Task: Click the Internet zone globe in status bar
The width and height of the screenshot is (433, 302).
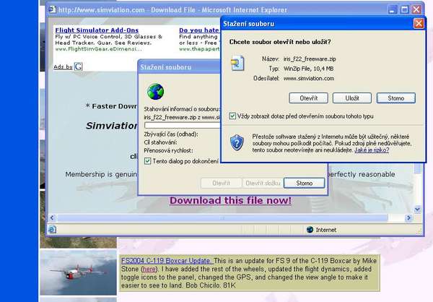Action: (x=310, y=230)
